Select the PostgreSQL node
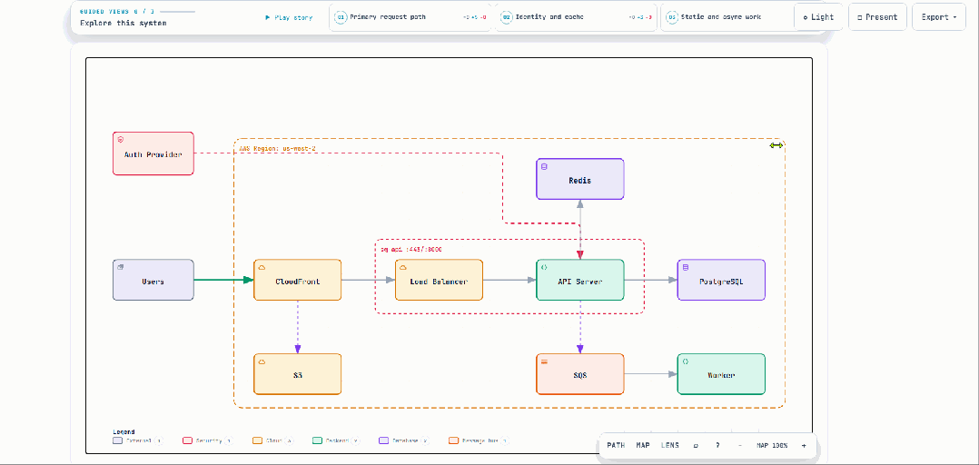This screenshot has width=979, height=465. (721, 281)
